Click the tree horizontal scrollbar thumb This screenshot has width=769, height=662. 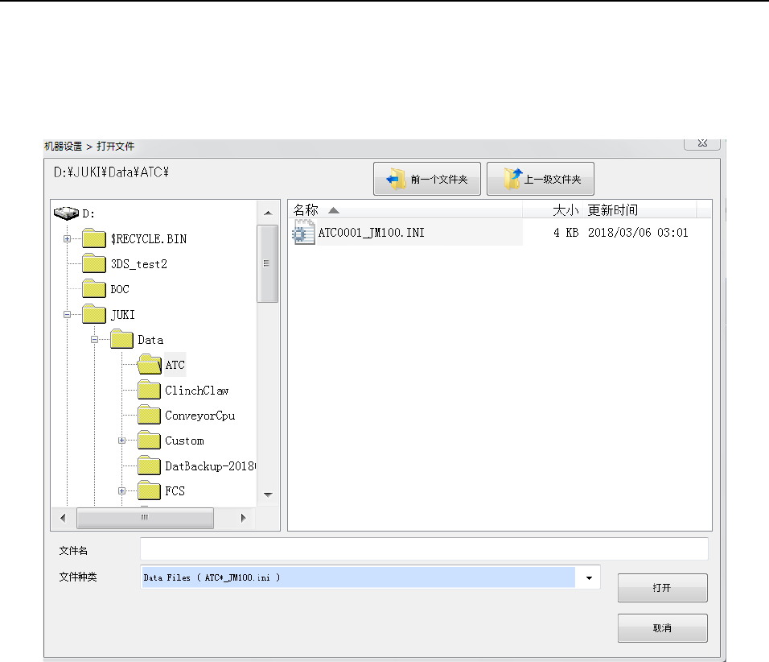click(145, 518)
